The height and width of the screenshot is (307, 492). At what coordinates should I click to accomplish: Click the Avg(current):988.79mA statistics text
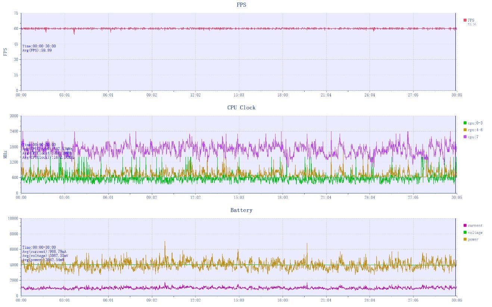(44, 252)
